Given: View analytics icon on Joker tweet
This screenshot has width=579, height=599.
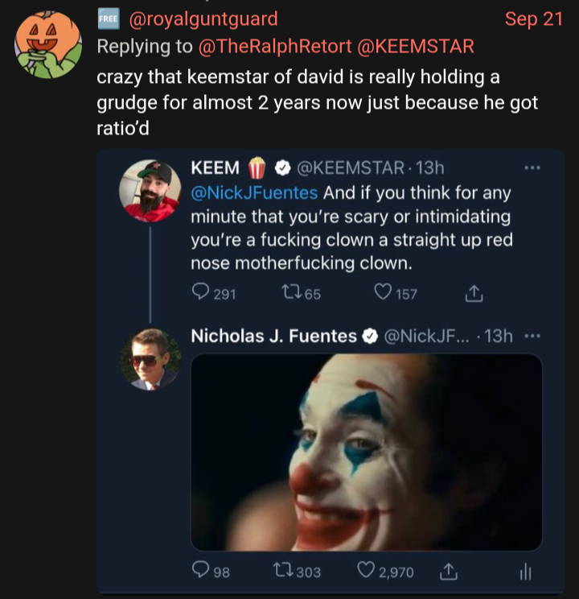Looking at the screenshot, I should [x=524, y=571].
